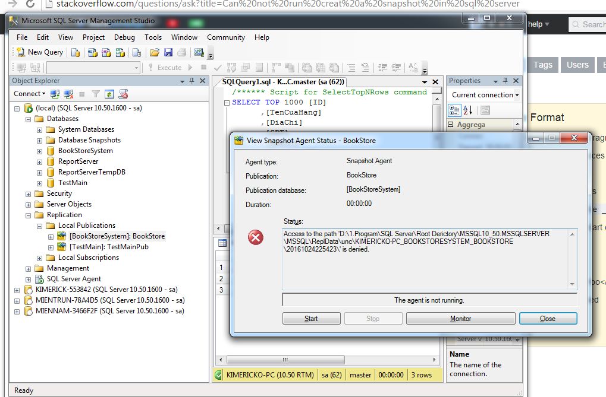The image size is (606, 397).
Task: Click the Uncomment lines icon
Action: 365,68
